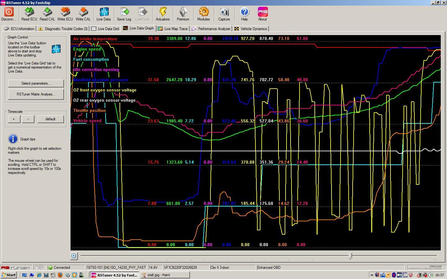Open the Windows Start menu

pyautogui.click(x=8, y=275)
